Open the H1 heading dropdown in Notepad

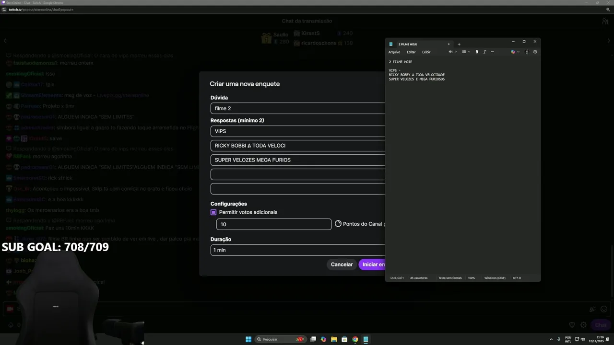452,52
